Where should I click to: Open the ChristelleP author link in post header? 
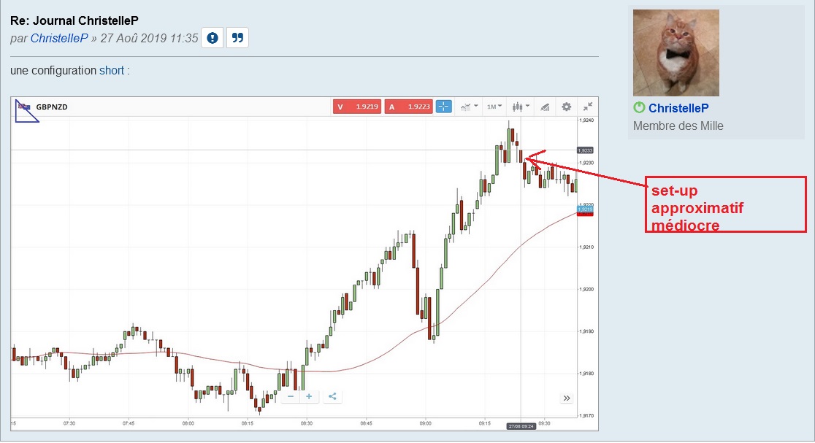pos(59,38)
